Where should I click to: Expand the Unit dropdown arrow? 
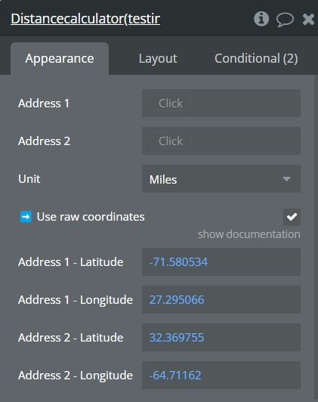point(286,179)
